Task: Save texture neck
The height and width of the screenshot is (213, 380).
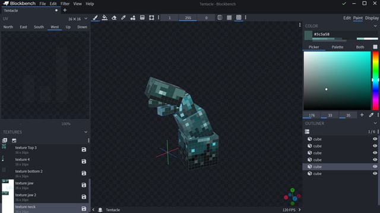Action: pyautogui.click(x=84, y=209)
